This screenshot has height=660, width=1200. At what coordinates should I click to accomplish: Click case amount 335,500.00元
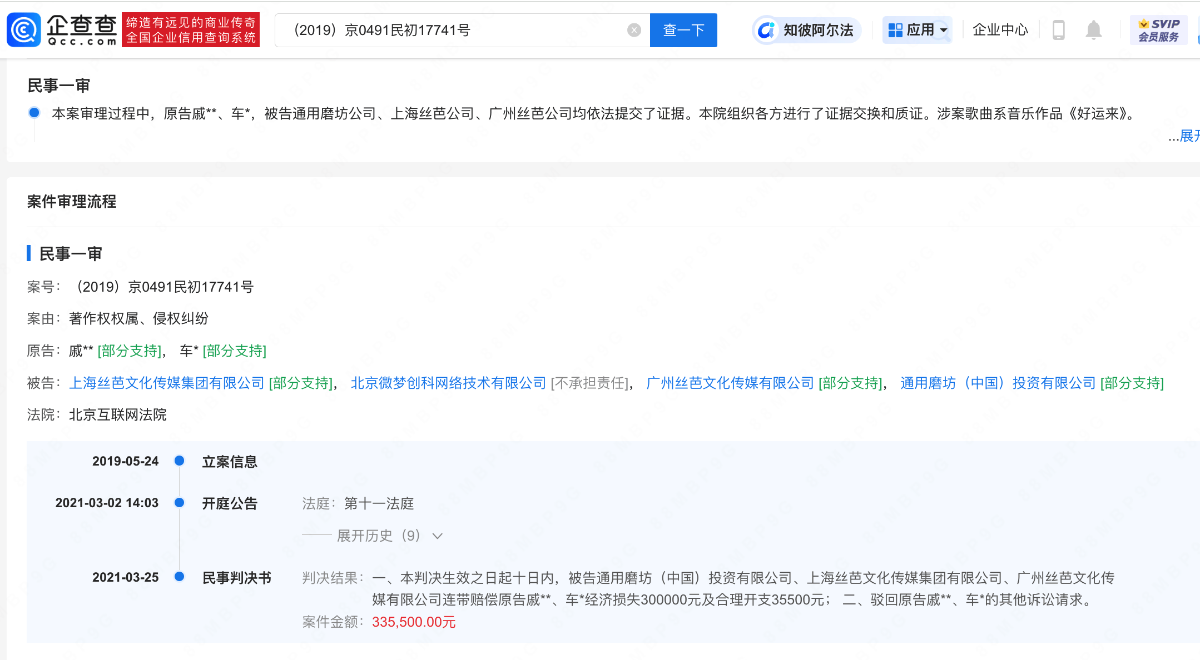[414, 622]
